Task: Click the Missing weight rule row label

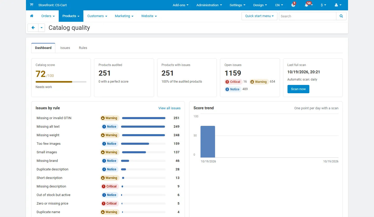Action: (x=48, y=135)
